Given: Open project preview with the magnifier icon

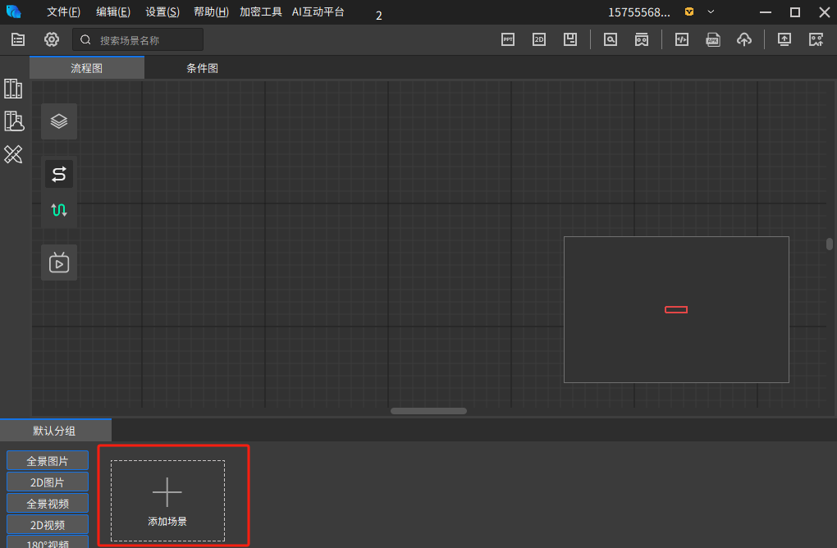Looking at the screenshot, I should coord(610,39).
